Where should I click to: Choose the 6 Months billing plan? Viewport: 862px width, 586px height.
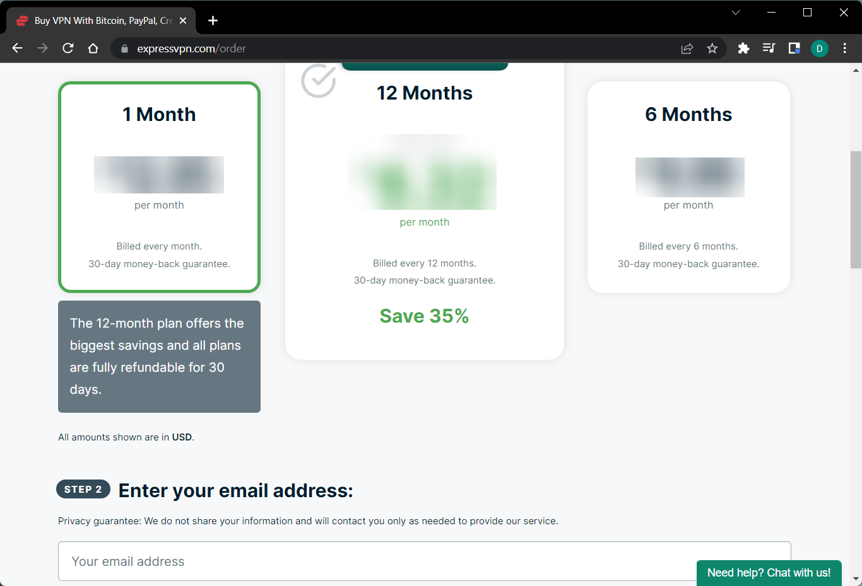click(688, 187)
